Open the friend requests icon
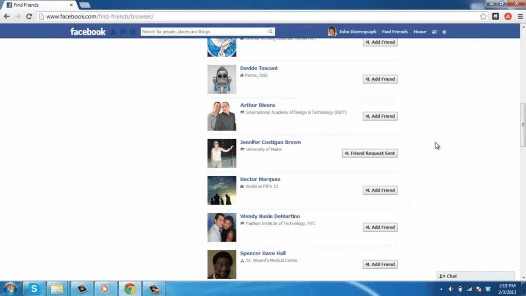Image resolution: width=526 pixels, height=296 pixels. 114,32
